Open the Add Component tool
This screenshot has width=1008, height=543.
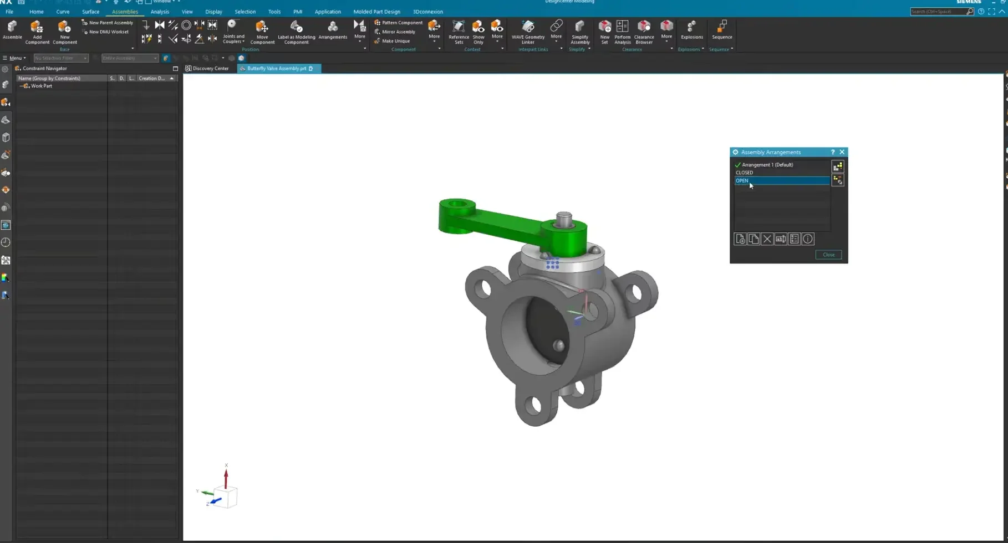[x=37, y=32]
